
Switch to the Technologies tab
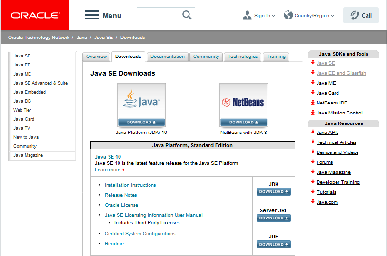[x=242, y=57]
